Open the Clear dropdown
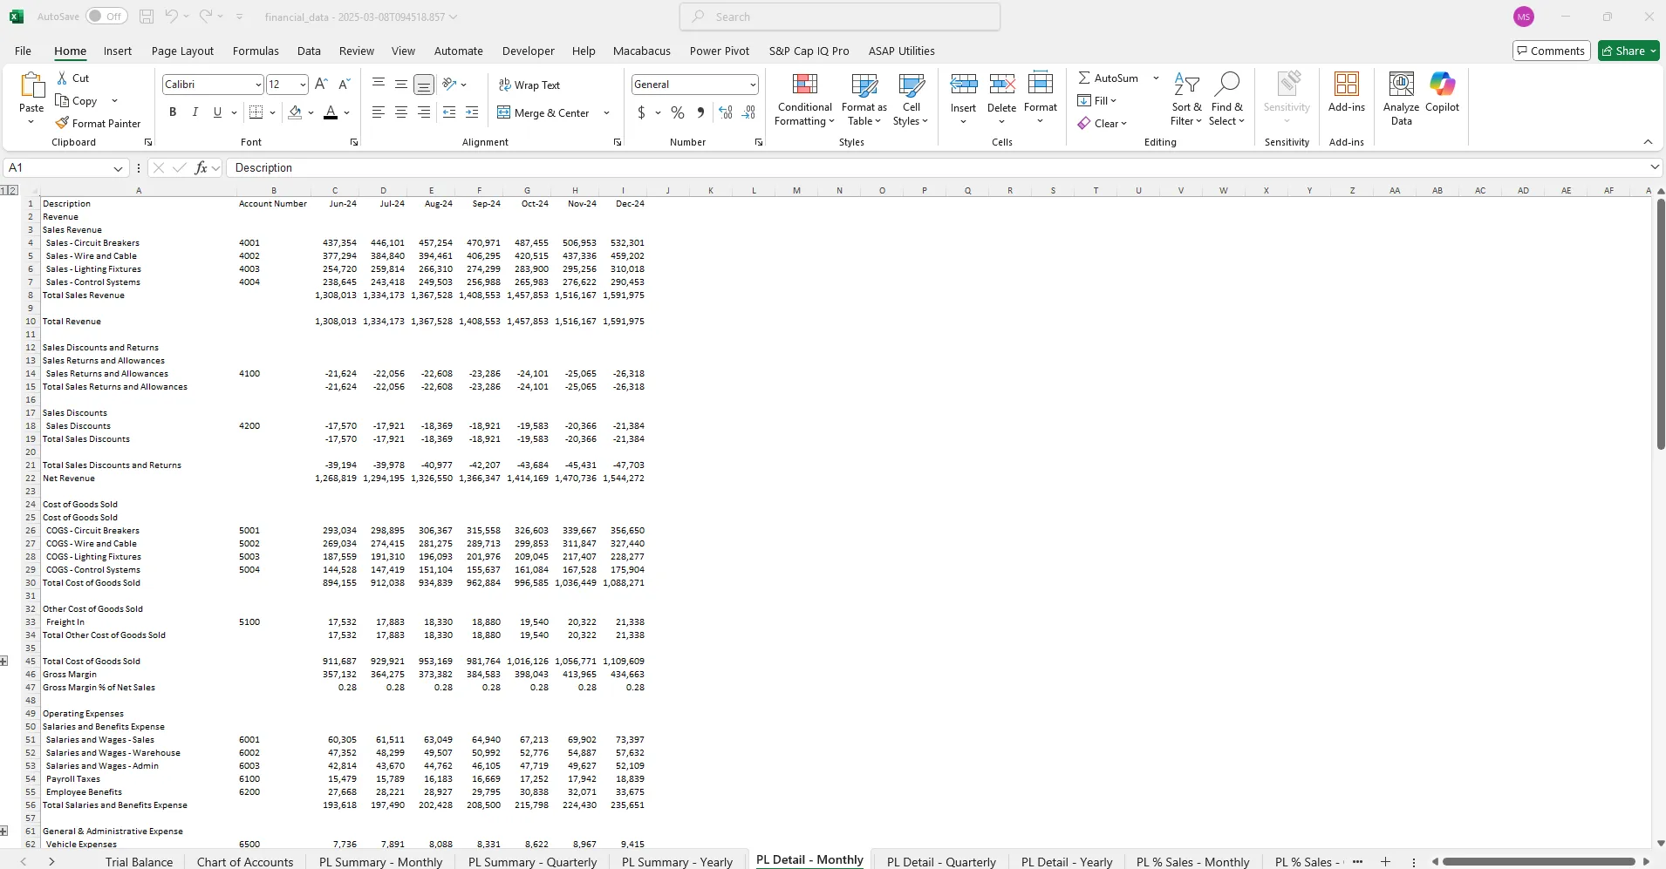The image size is (1666, 869). 1103,123
